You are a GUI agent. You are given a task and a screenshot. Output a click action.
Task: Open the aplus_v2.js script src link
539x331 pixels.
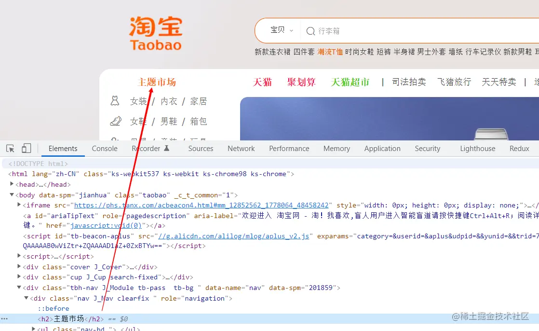(233, 236)
